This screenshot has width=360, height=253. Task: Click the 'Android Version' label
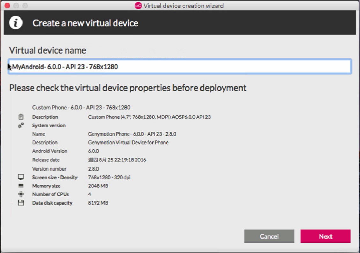tap(50, 151)
